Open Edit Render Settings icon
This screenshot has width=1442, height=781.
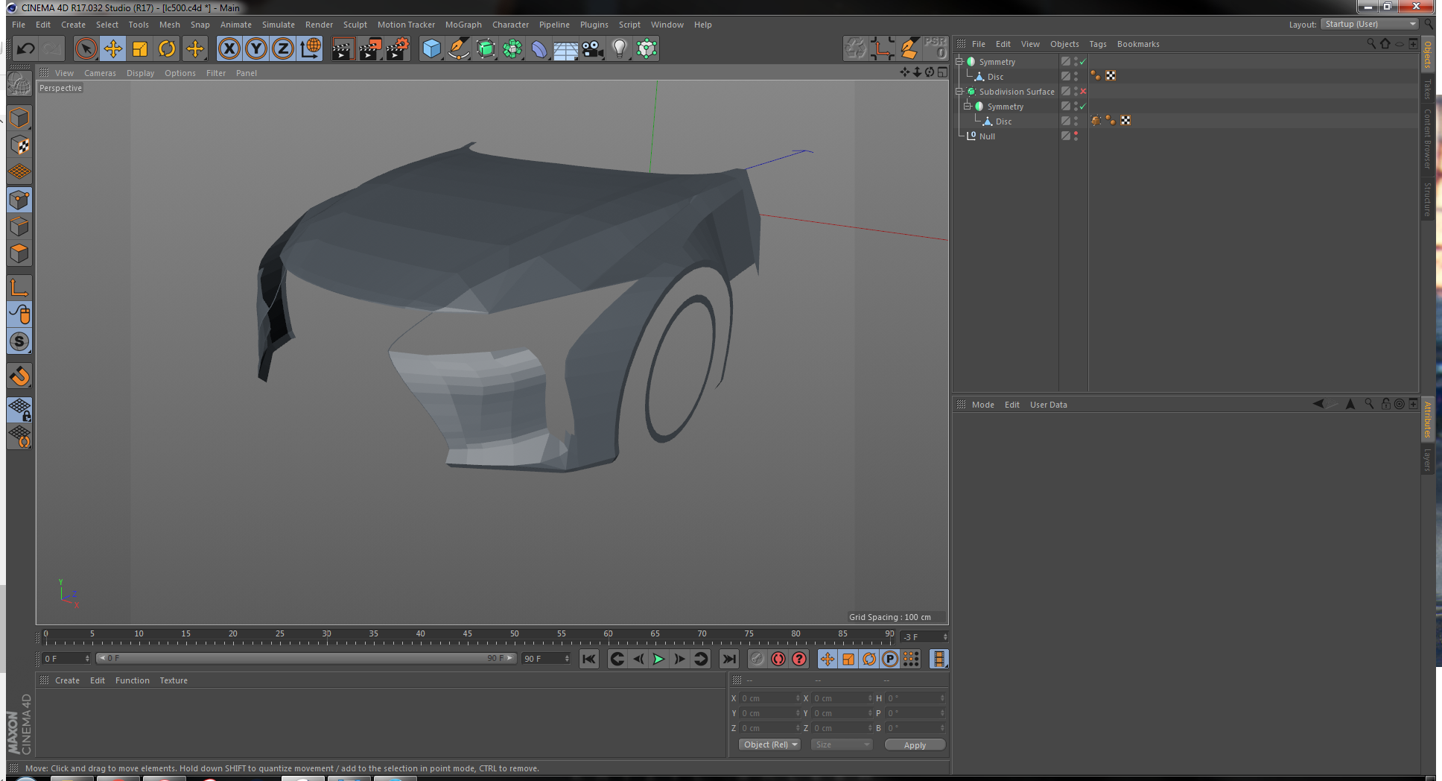pyautogui.click(x=397, y=49)
